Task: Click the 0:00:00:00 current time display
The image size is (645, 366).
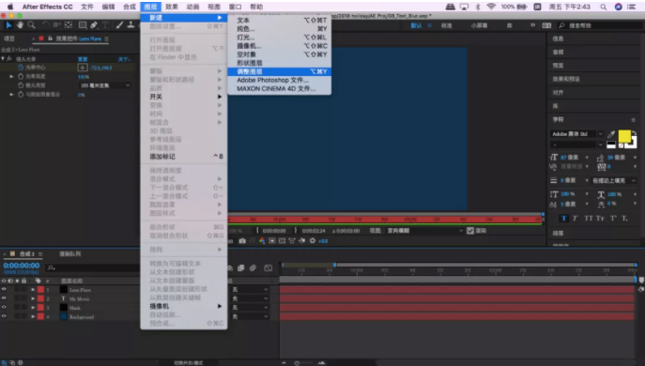Action: point(22,266)
